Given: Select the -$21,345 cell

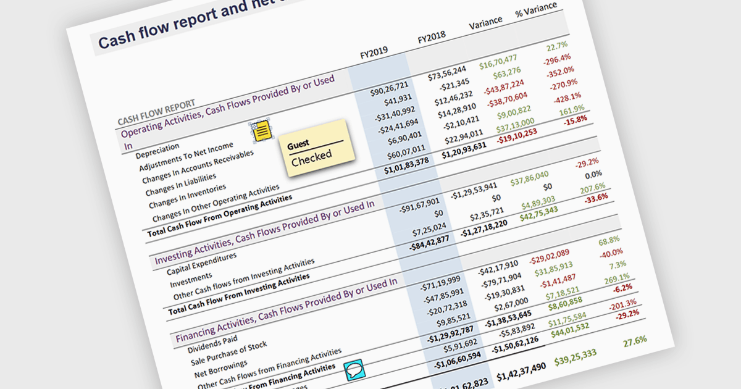Looking at the screenshot, I should [453, 85].
